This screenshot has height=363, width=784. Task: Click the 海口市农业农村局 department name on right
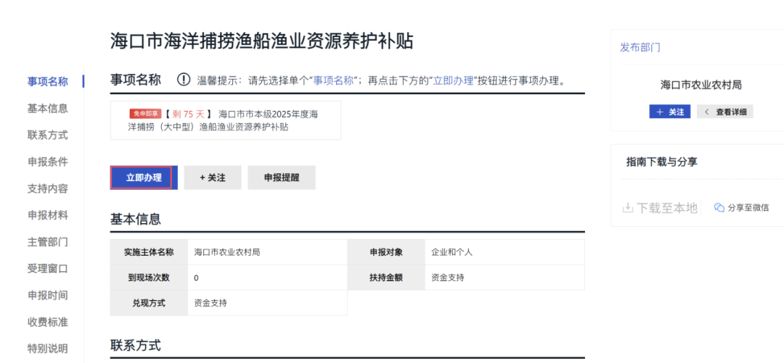[x=701, y=85]
